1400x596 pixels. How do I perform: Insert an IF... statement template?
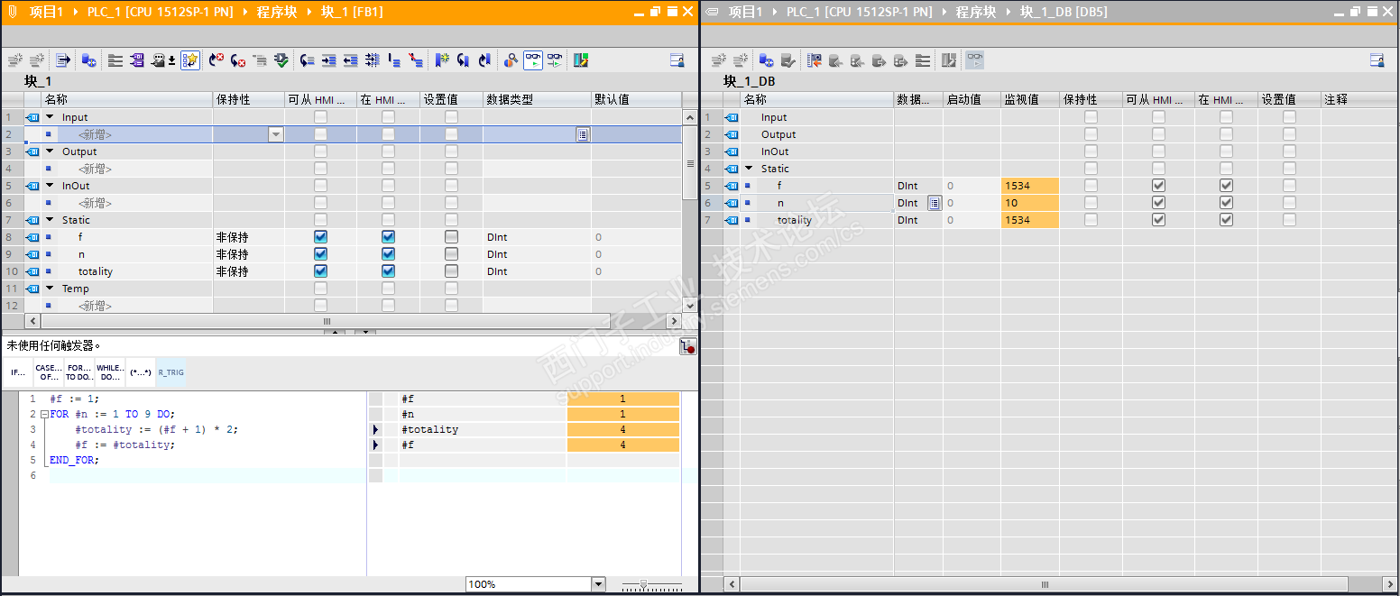(18, 372)
